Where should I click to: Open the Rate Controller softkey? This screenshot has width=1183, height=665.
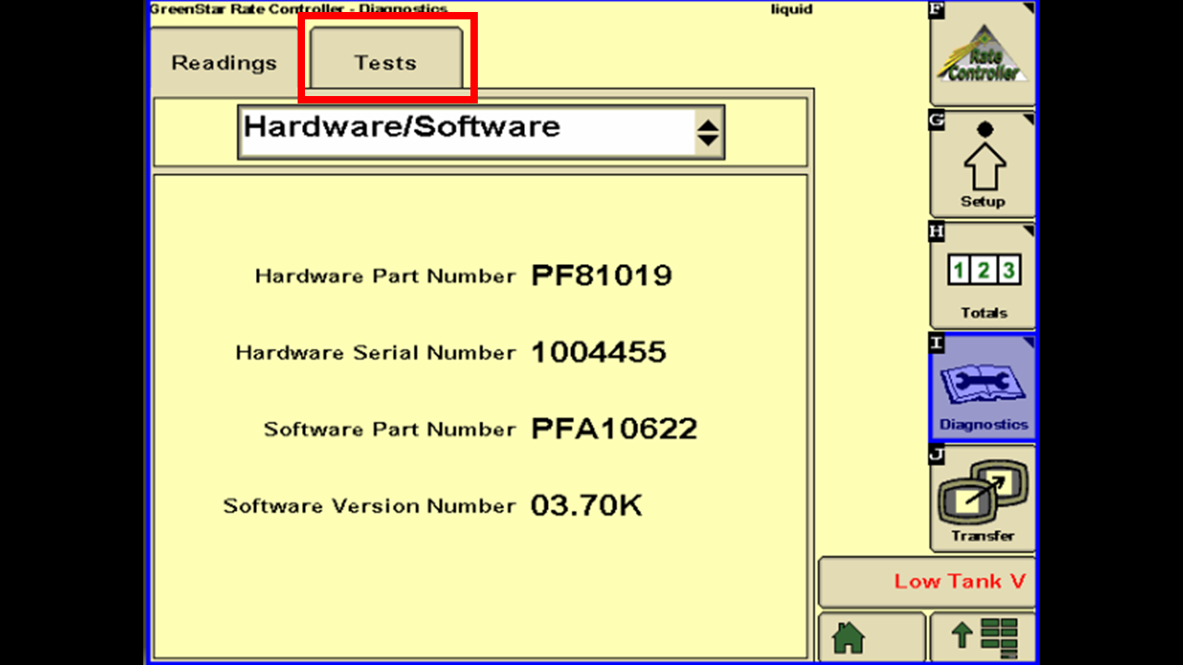(982, 54)
